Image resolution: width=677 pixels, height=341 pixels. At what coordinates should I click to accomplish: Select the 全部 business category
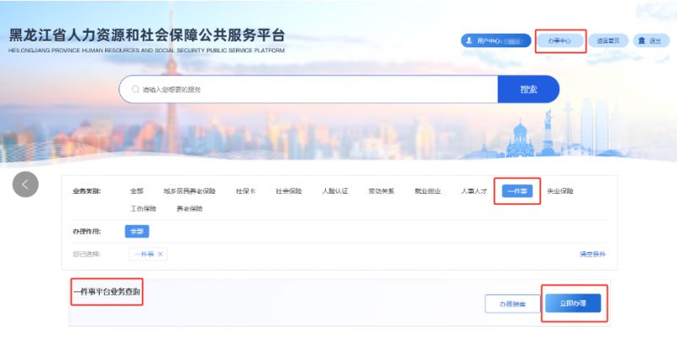[x=137, y=191]
